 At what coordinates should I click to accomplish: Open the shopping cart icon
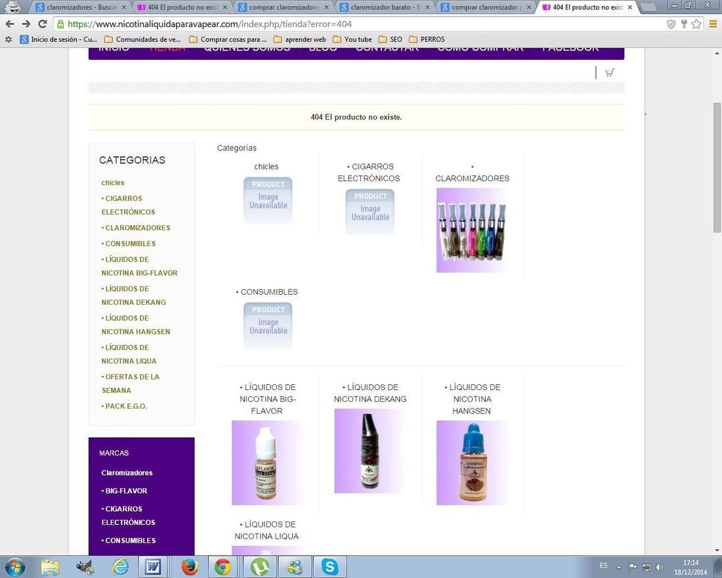click(610, 72)
